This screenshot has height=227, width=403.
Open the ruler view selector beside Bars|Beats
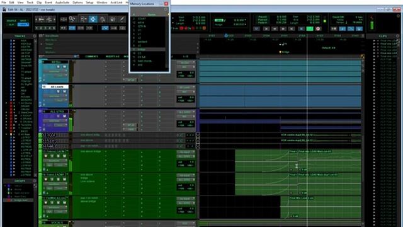41,36
